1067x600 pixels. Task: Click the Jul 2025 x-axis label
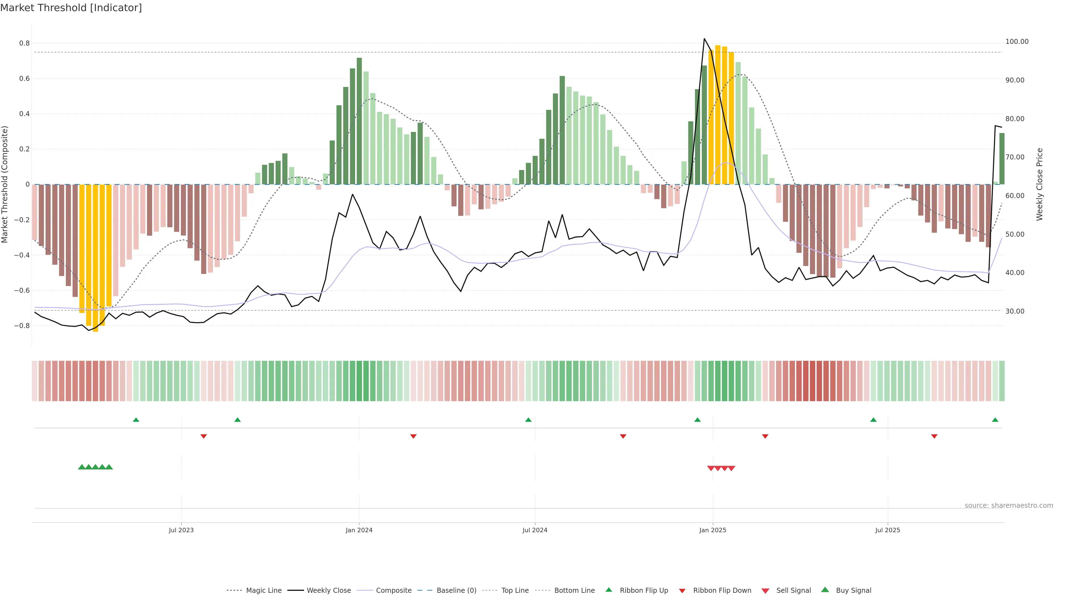point(888,530)
